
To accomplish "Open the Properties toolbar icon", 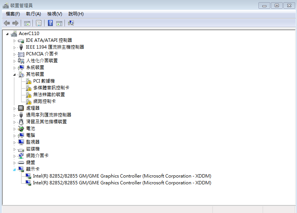I will (38, 23).
